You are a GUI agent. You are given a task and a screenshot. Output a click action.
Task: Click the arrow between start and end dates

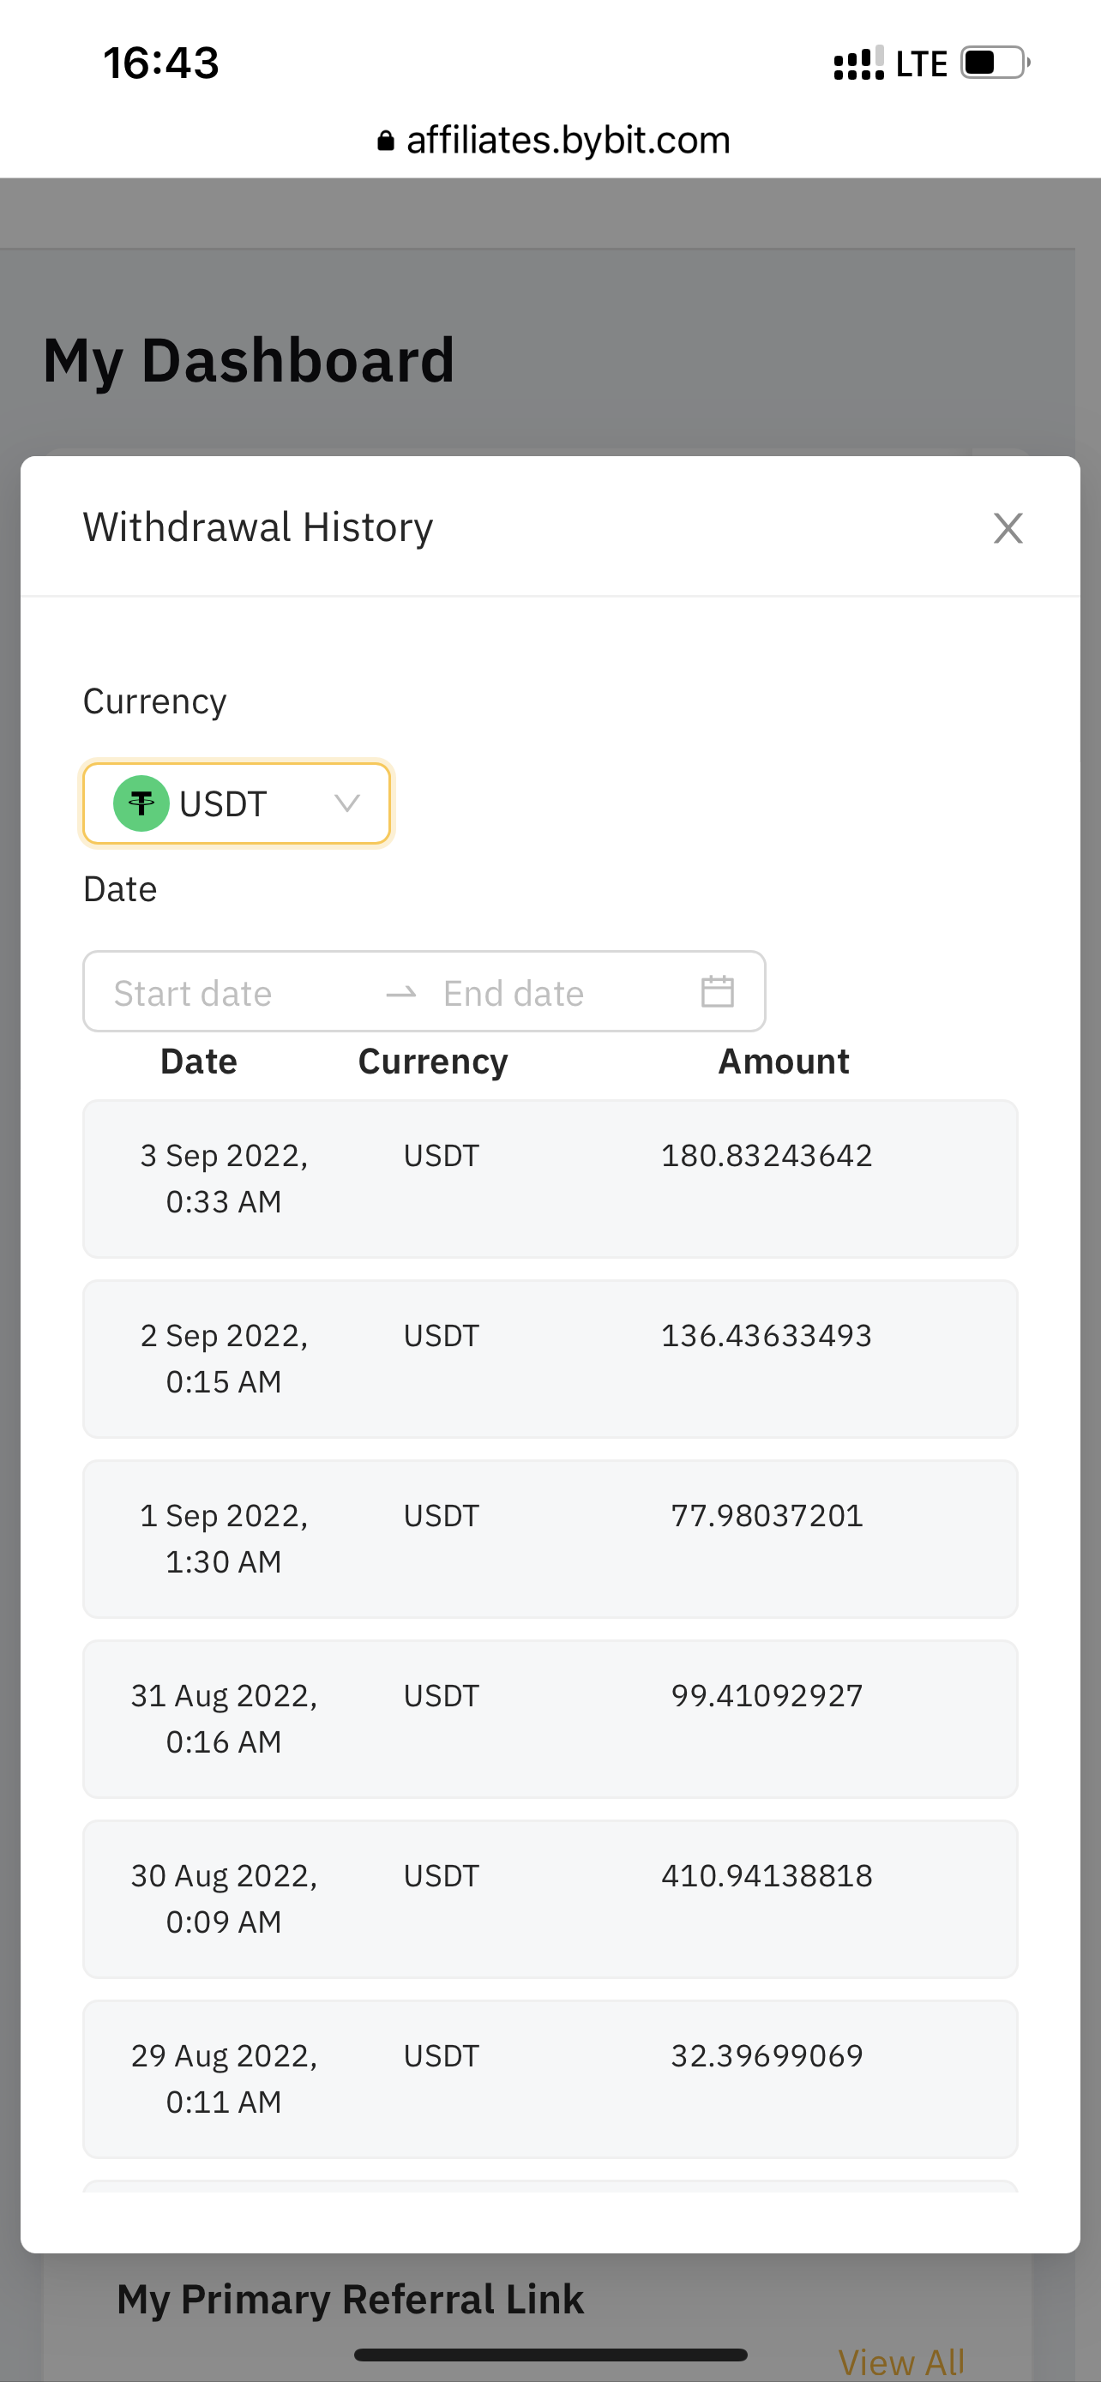401,993
